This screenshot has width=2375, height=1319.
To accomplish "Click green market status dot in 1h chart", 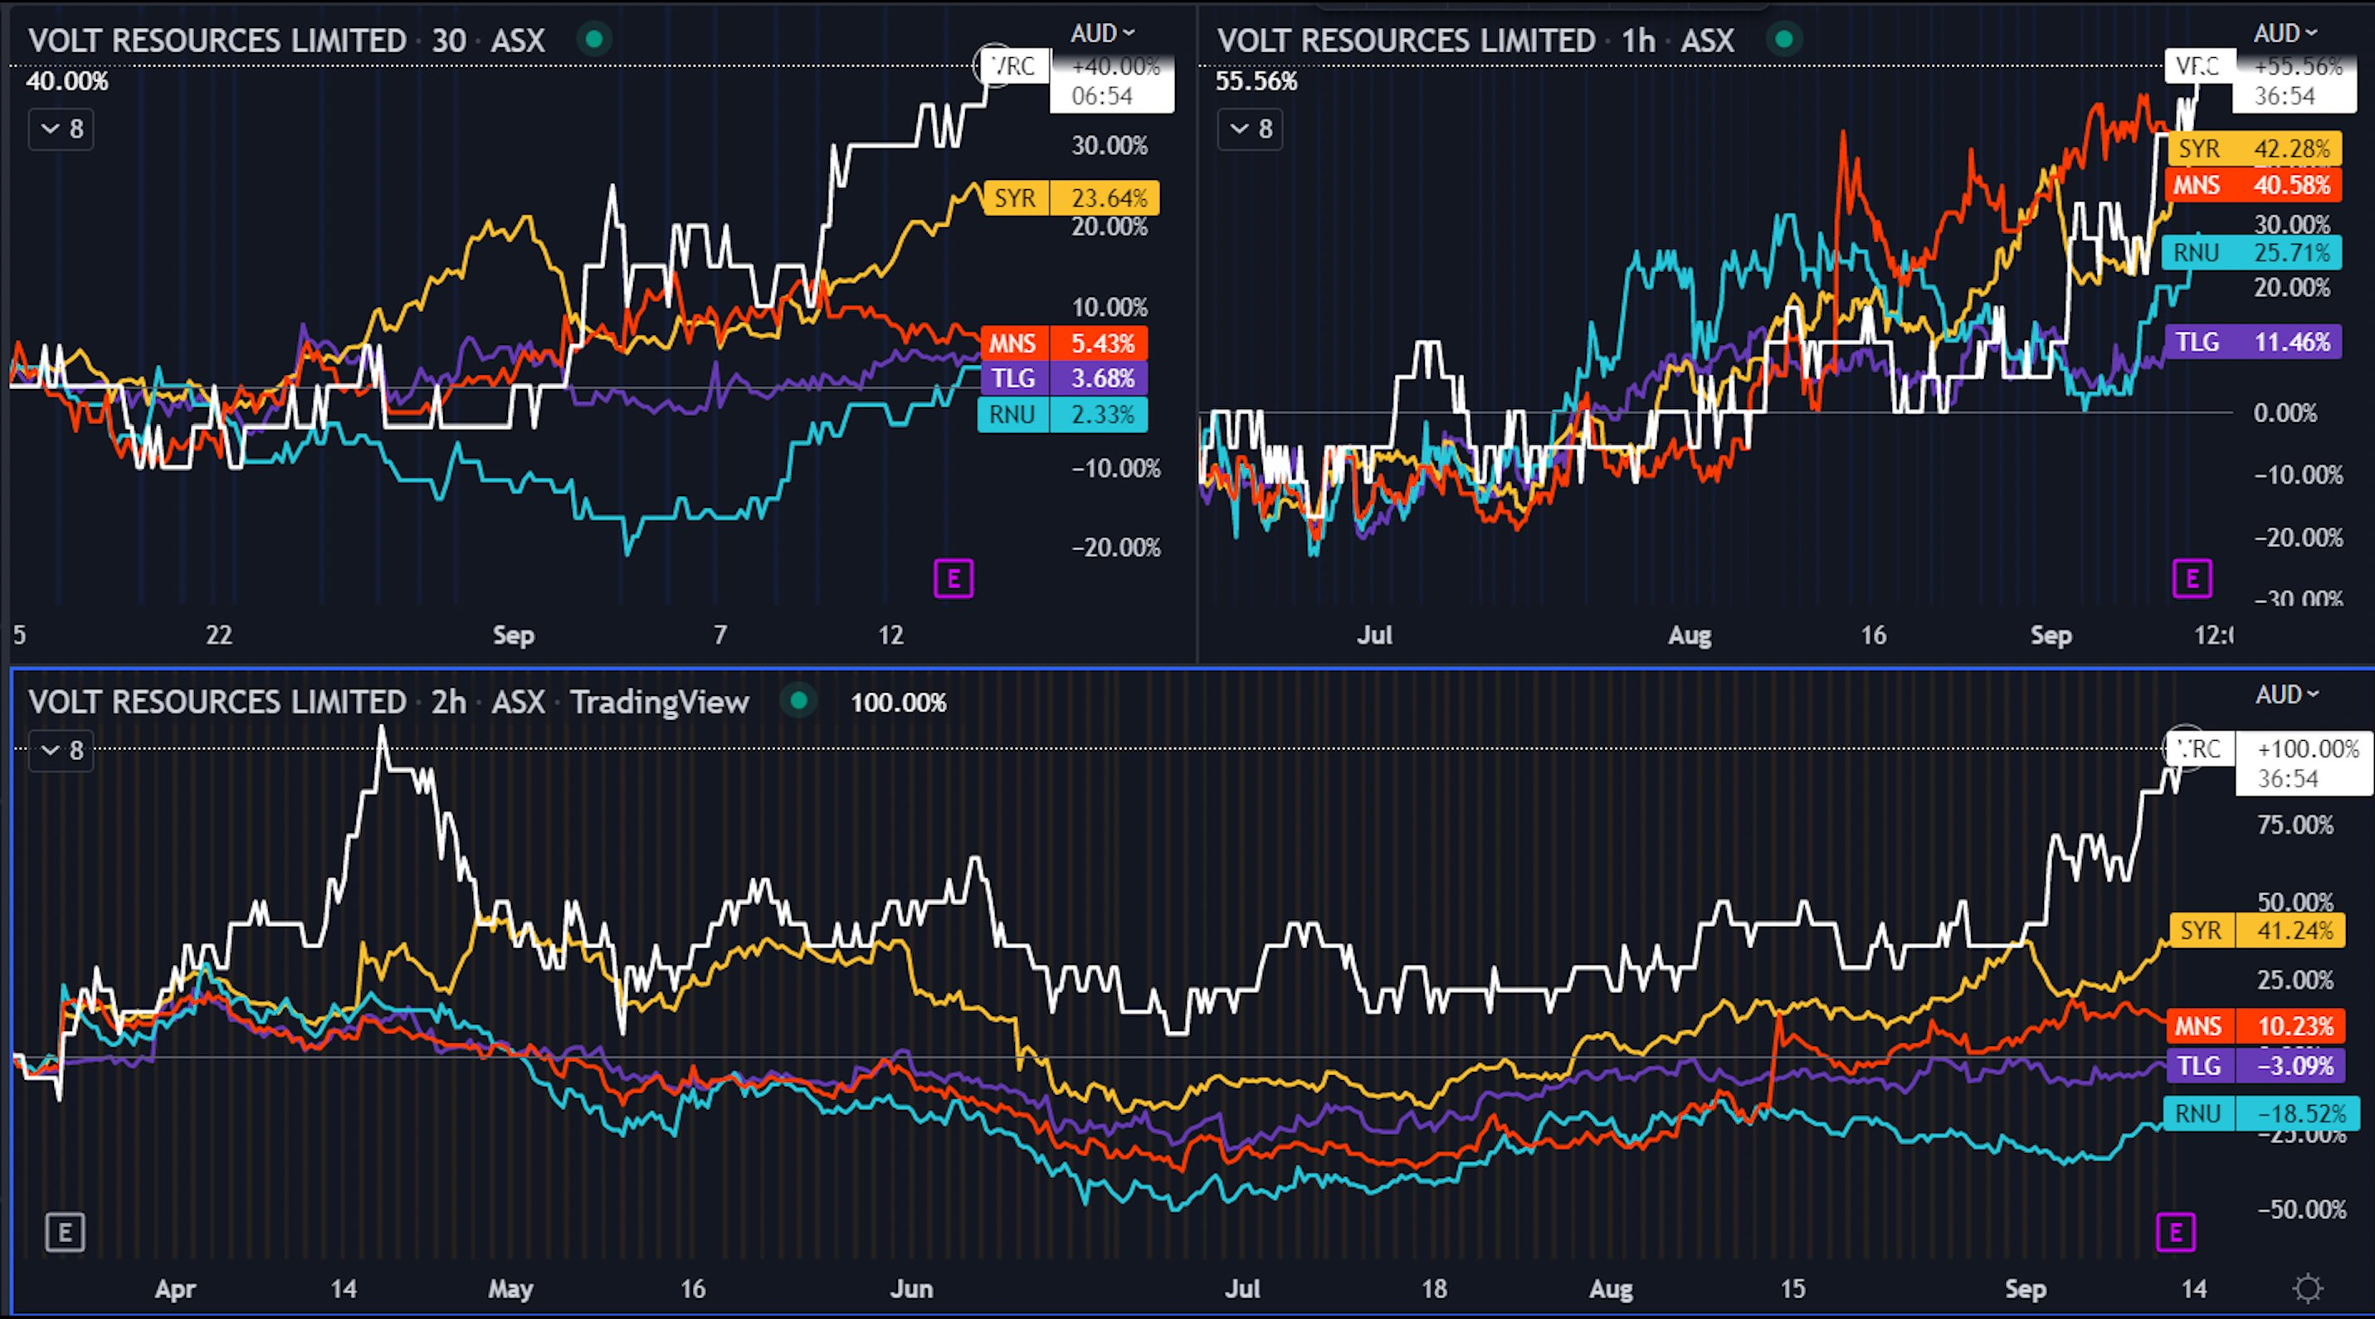I will [x=1784, y=40].
